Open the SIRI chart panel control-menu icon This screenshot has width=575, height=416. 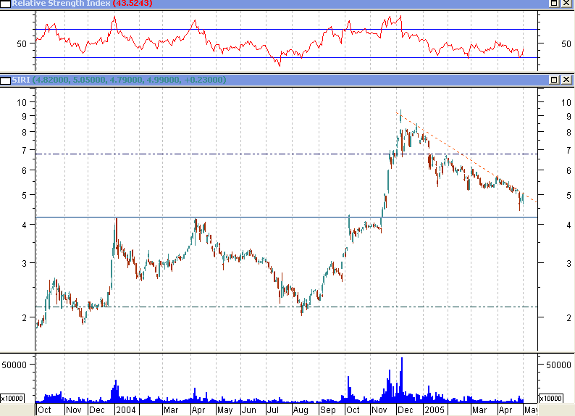6,80
